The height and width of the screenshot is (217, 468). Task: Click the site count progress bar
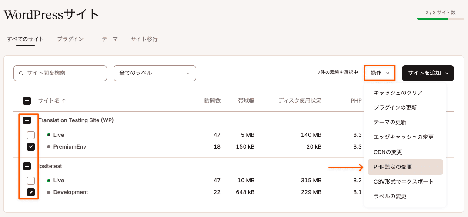(x=441, y=19)
